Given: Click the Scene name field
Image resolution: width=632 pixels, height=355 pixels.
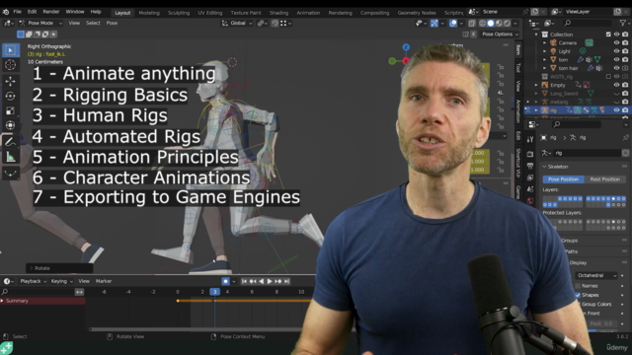Looking at the screenshot, I should 501,12.
